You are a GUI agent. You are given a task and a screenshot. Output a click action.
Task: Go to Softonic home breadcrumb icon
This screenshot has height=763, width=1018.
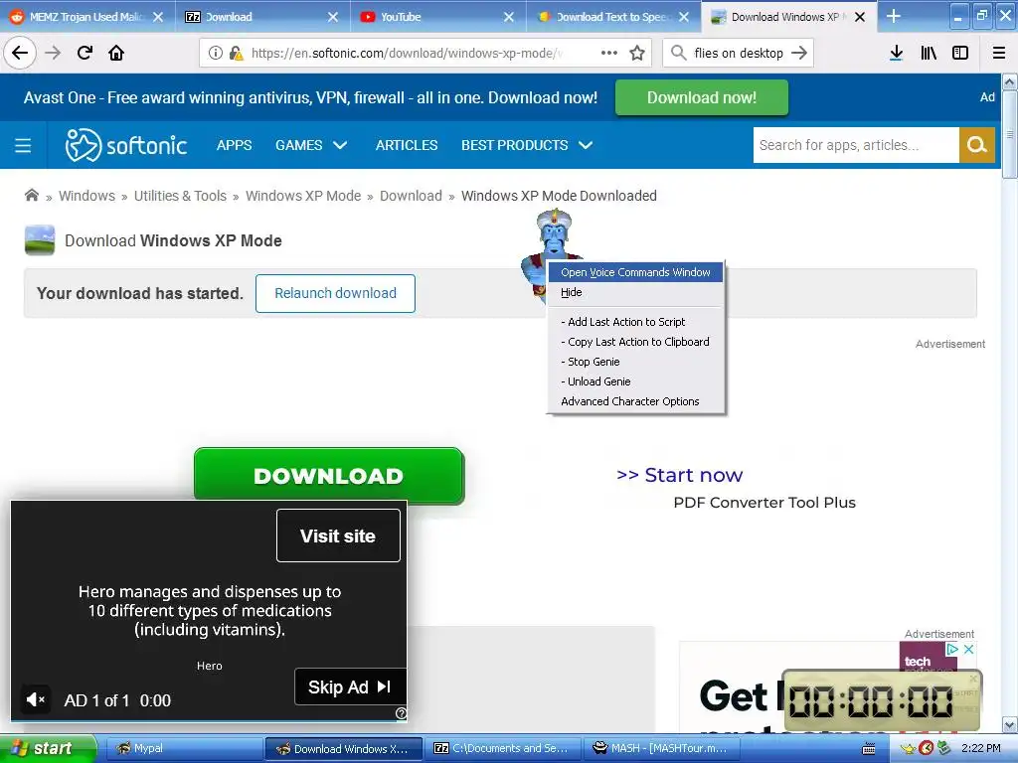pos(31,196)
